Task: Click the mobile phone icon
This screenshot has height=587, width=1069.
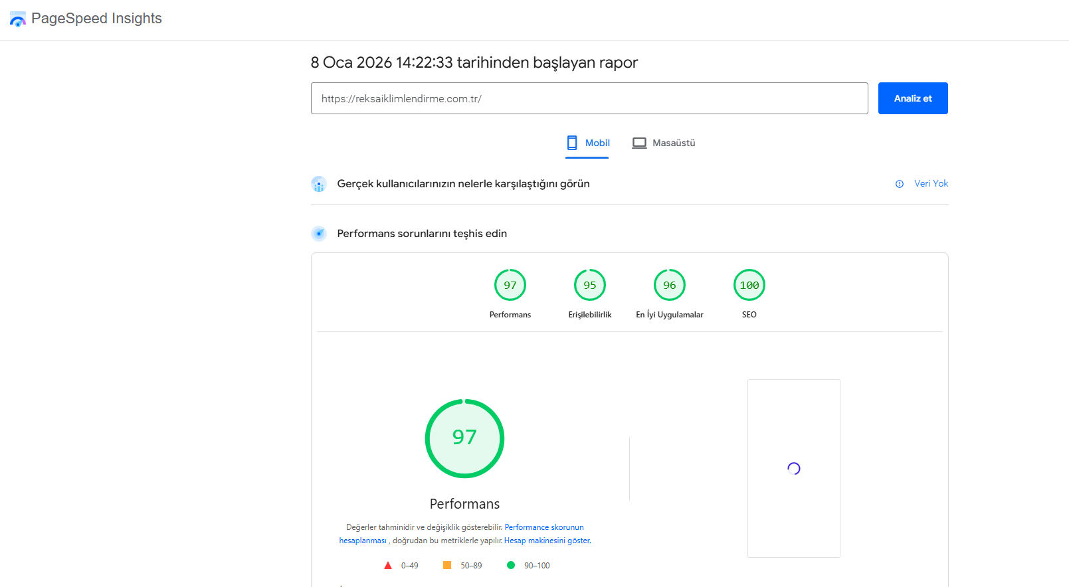Action: coord(572,143)
